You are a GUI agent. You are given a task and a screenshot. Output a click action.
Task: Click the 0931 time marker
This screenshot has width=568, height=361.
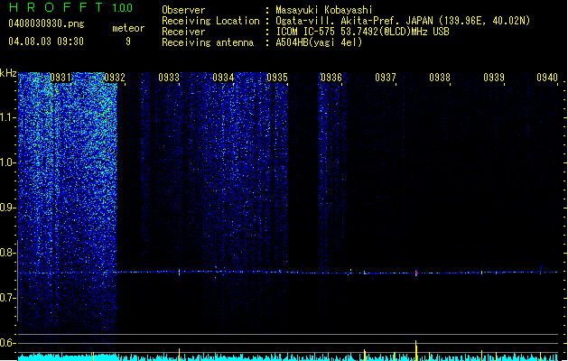coord(61,78)
